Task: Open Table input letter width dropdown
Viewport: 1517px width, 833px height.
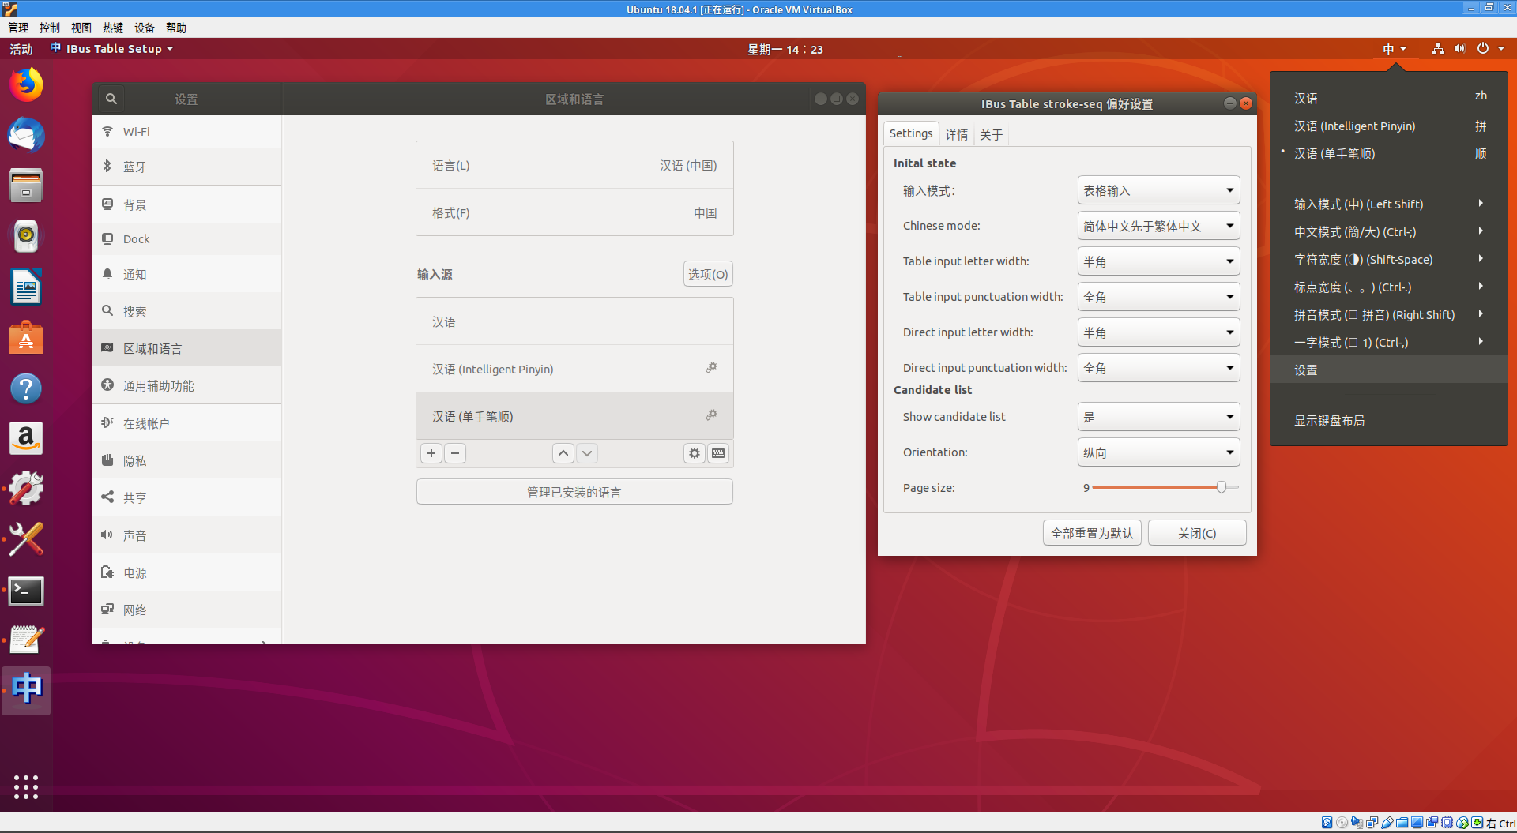Action: pos(1158,261)
